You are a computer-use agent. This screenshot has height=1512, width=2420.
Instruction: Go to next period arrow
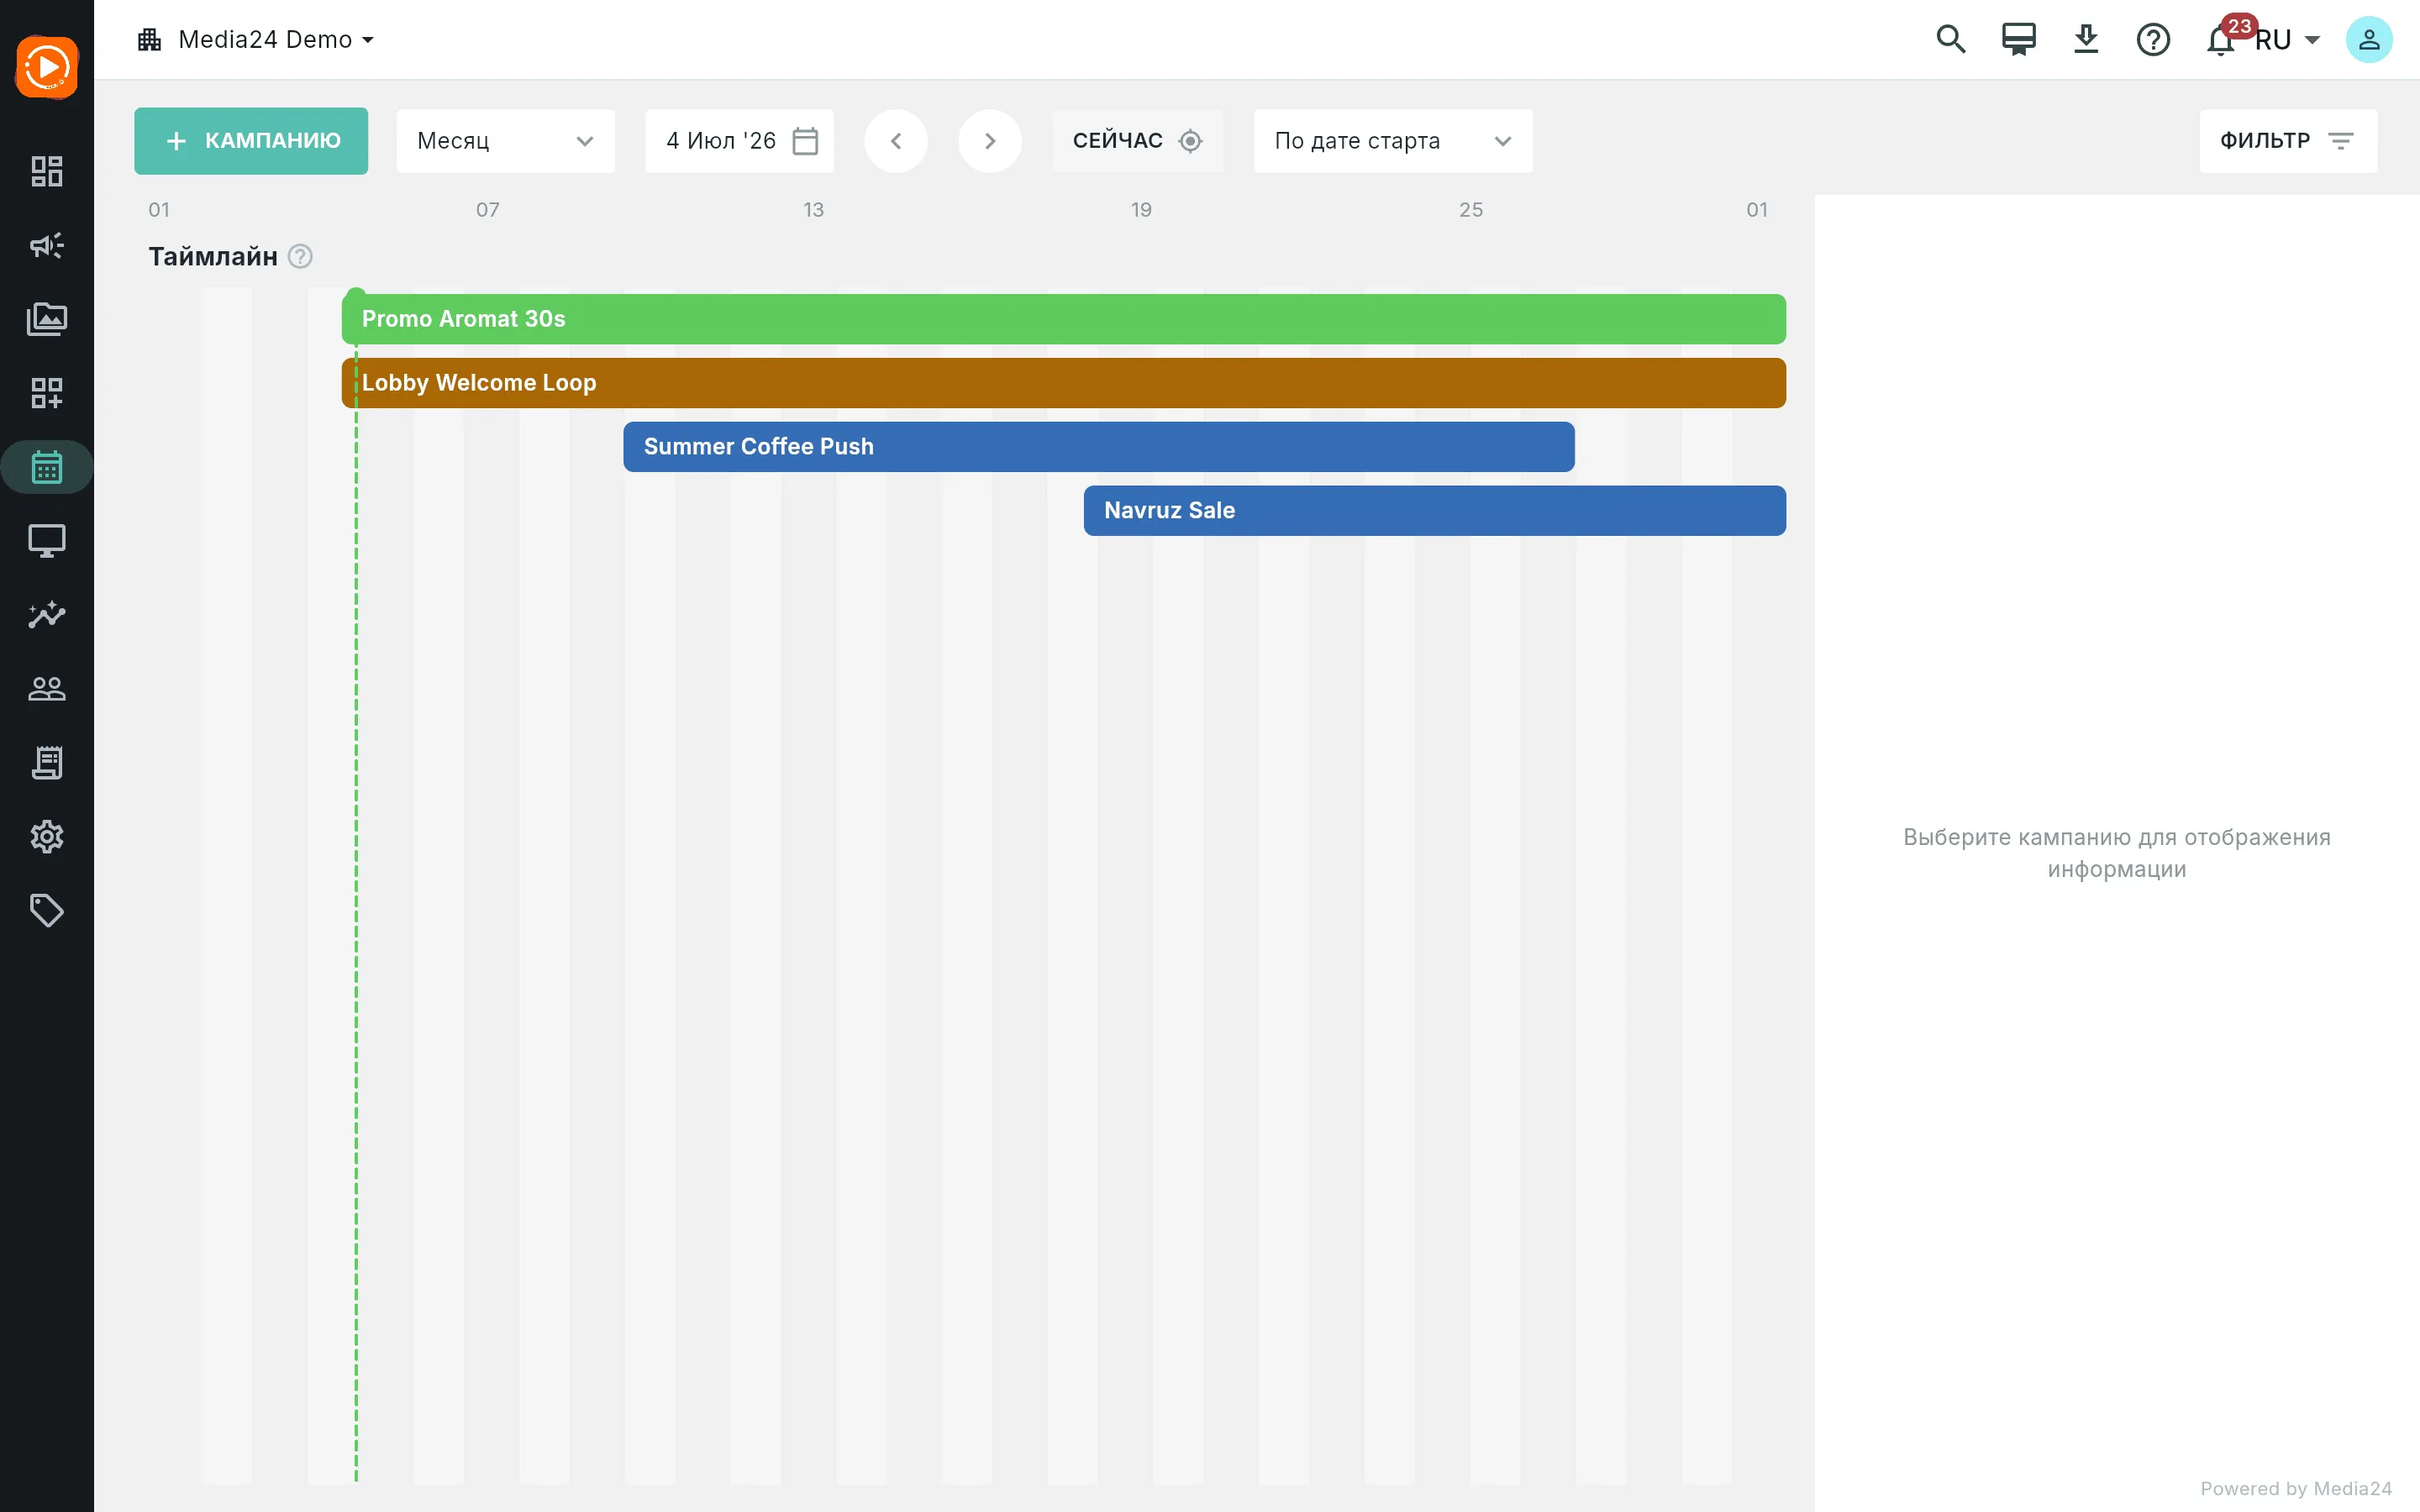[x=990, y=141]
